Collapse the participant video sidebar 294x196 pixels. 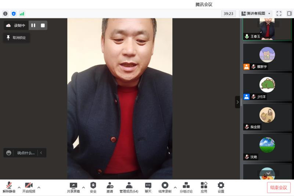point(237,102)
